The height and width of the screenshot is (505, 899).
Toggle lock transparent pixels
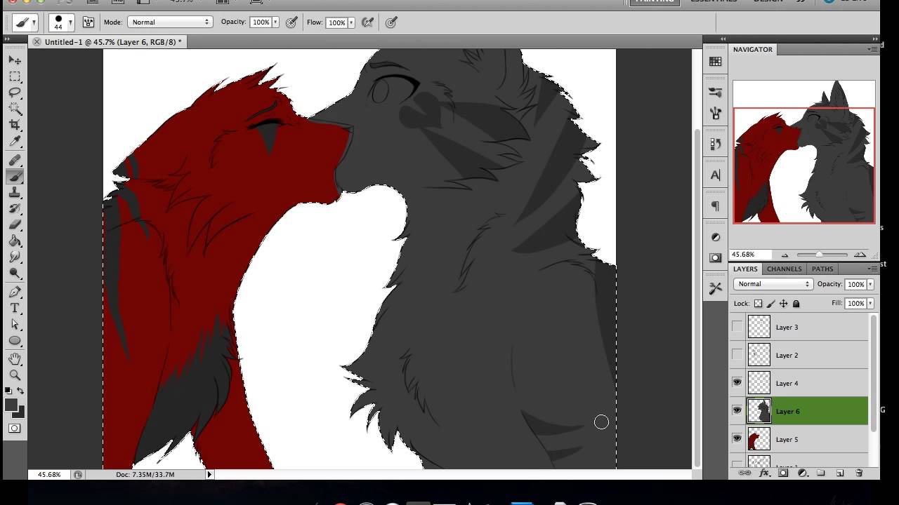758,304
